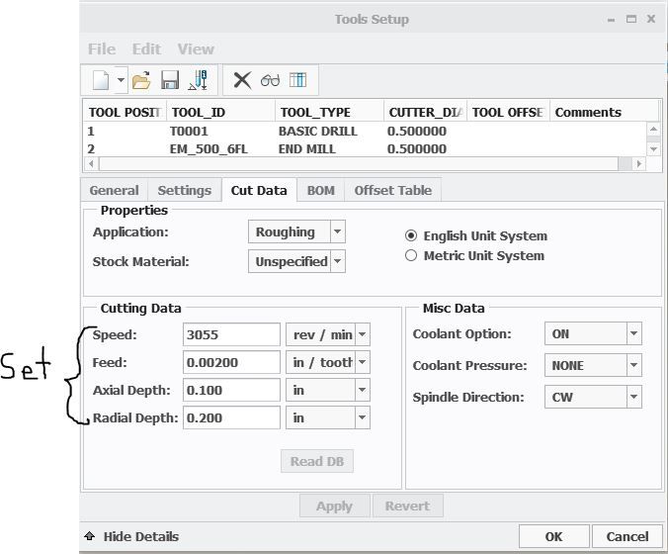Expand the Application Roughing dropdown
The width and height of the screenshot is (668, 554).
click(x=337, y=232)
